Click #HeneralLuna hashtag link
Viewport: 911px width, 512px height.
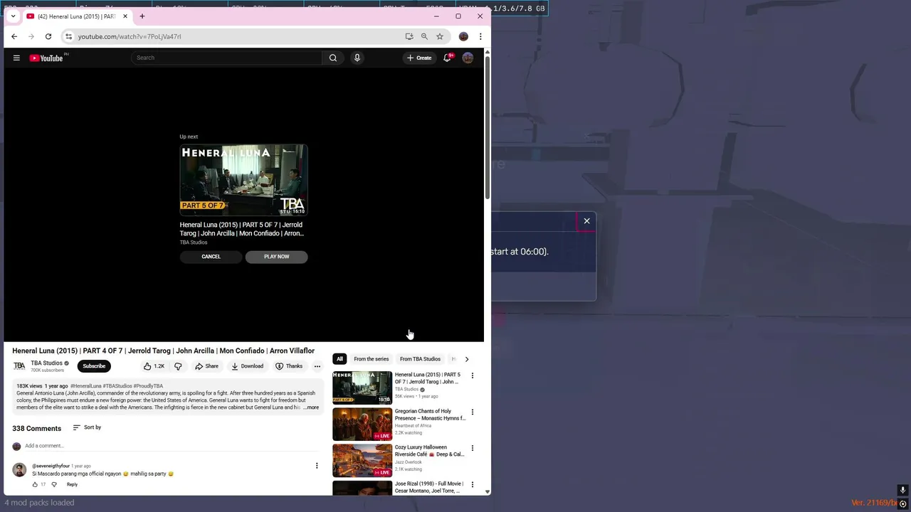coord(86,386)
